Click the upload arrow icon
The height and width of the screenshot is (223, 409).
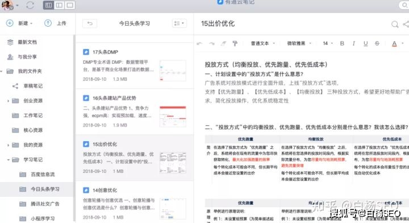(x=48, y=23)
